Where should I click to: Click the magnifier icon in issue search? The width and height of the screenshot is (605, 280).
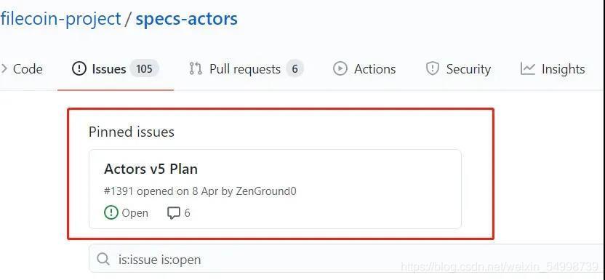point(103,259)
